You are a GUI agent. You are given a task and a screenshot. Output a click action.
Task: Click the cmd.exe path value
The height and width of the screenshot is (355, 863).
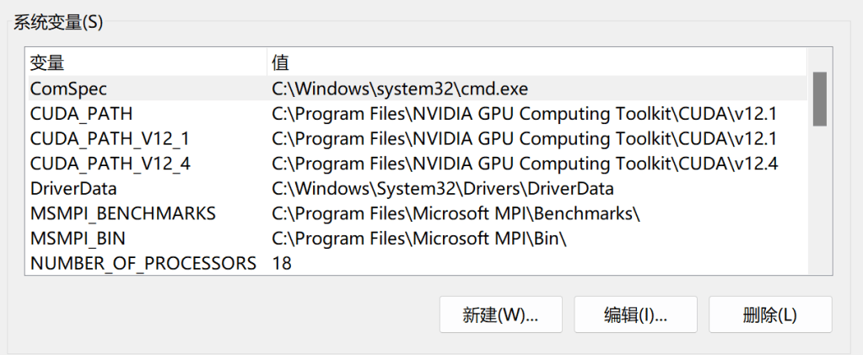coord(400,88)
